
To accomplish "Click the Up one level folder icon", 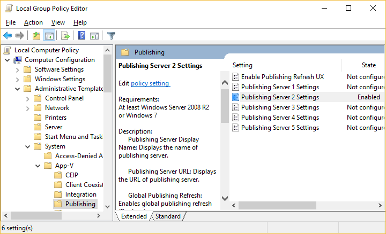I will point(36,36).
